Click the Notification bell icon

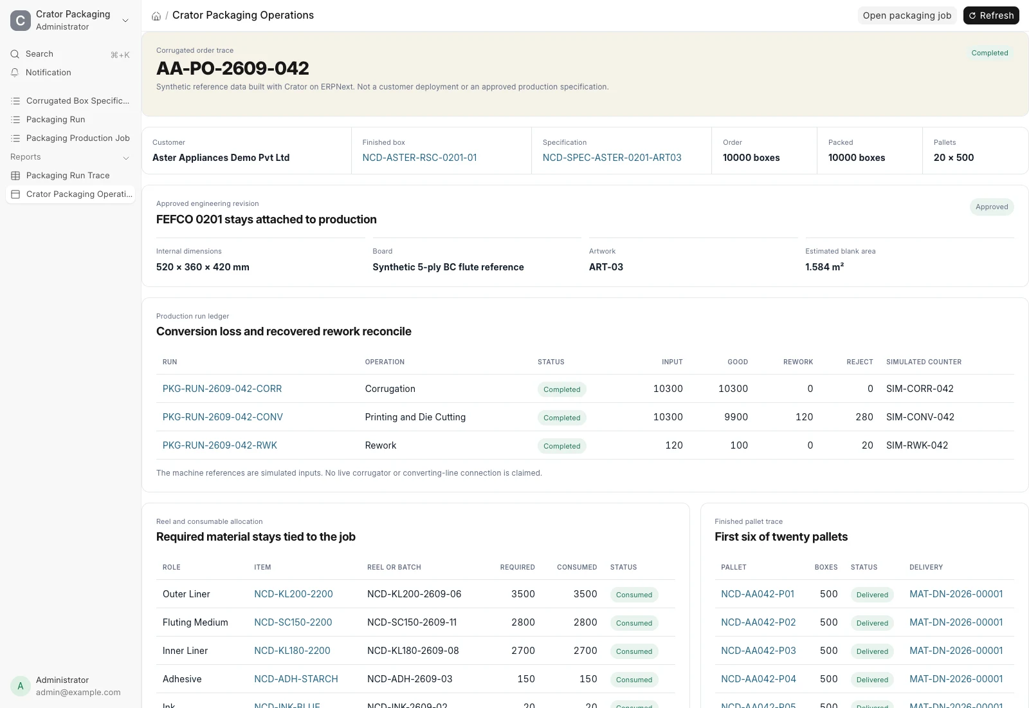pyautogui.click(x=15, y=73)
